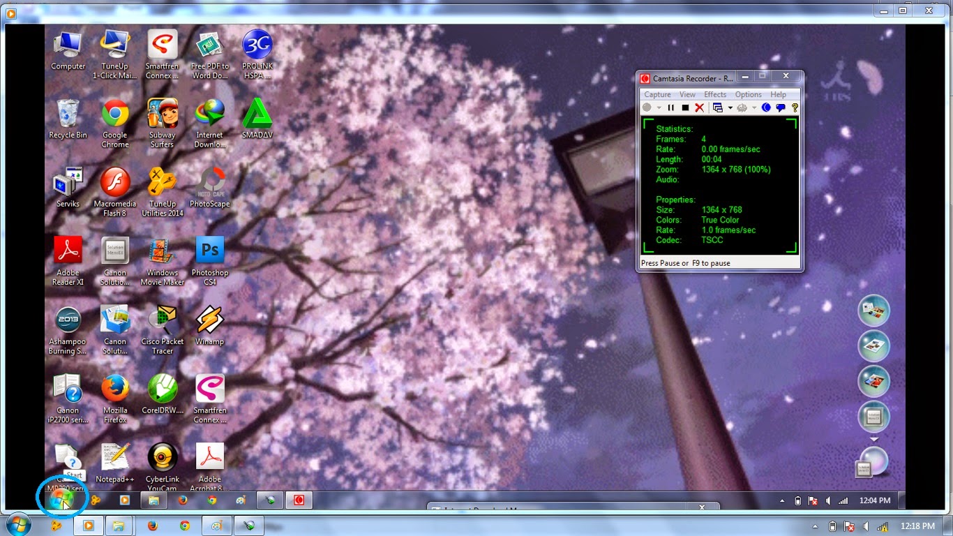Open Adobe Acrobat 8 desktop icon
The image size is (953, 536).
[209, 466]
